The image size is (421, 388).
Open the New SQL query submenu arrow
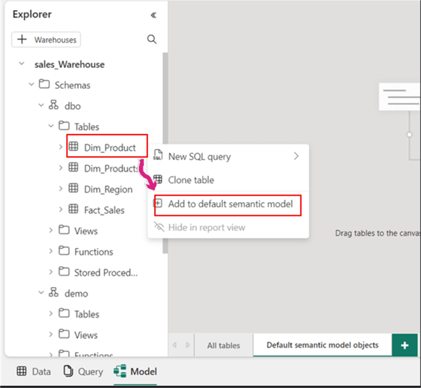tap(296, 156)
